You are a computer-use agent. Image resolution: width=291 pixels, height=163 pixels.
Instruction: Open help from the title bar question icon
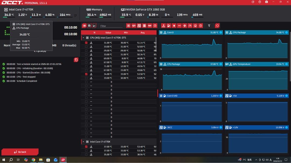click(260, 2)
